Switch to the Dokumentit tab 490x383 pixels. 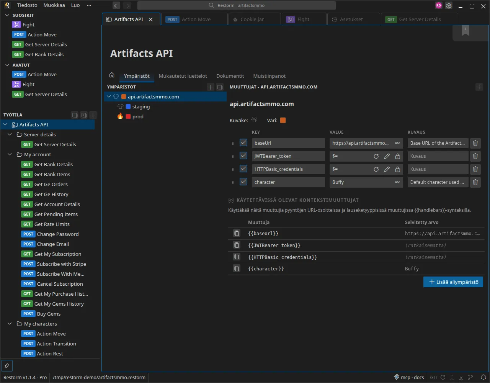click(x=230, y=76)
